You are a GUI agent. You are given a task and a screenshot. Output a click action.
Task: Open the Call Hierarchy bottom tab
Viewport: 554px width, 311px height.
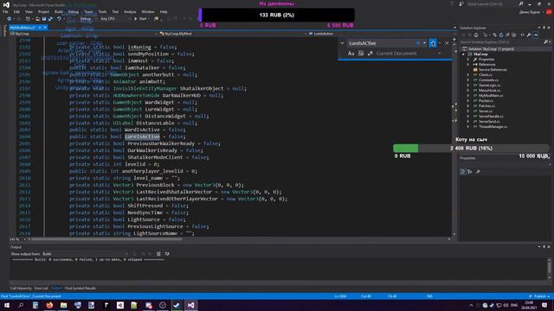(x=21, y=289)
